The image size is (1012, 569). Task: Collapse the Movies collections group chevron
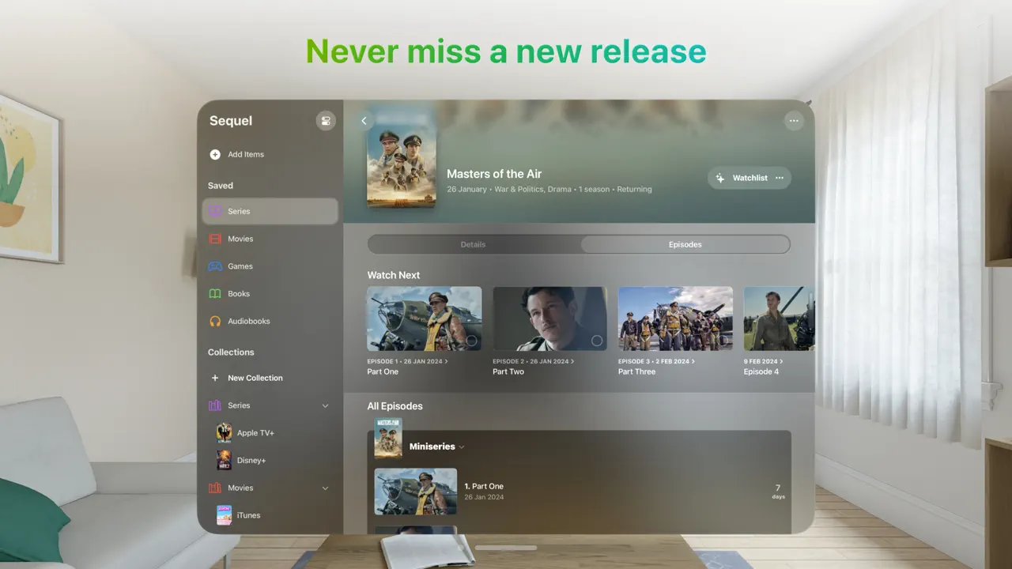(325, 488)
